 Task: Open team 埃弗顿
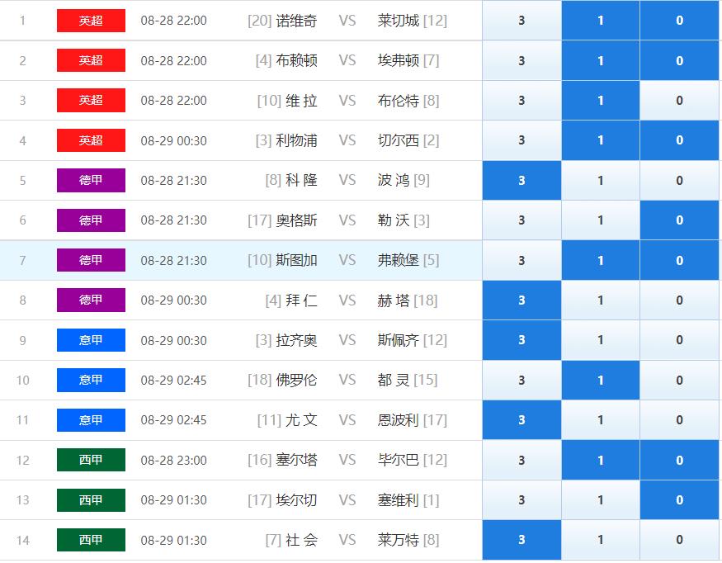399,60
